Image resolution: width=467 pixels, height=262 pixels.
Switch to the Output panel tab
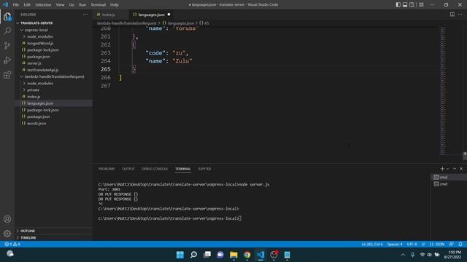point(128,169)
